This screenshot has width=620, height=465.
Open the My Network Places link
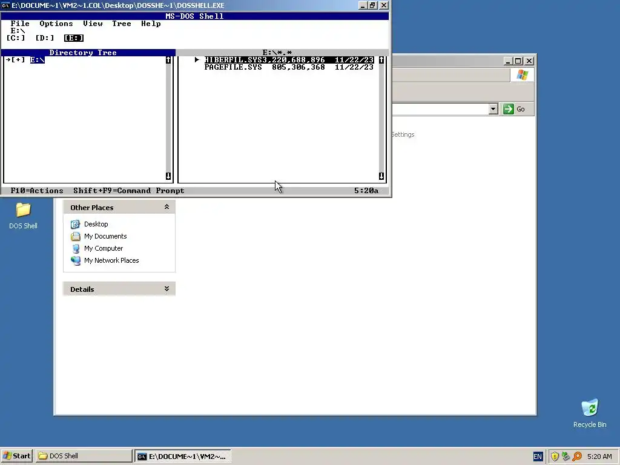click(111, 260)
